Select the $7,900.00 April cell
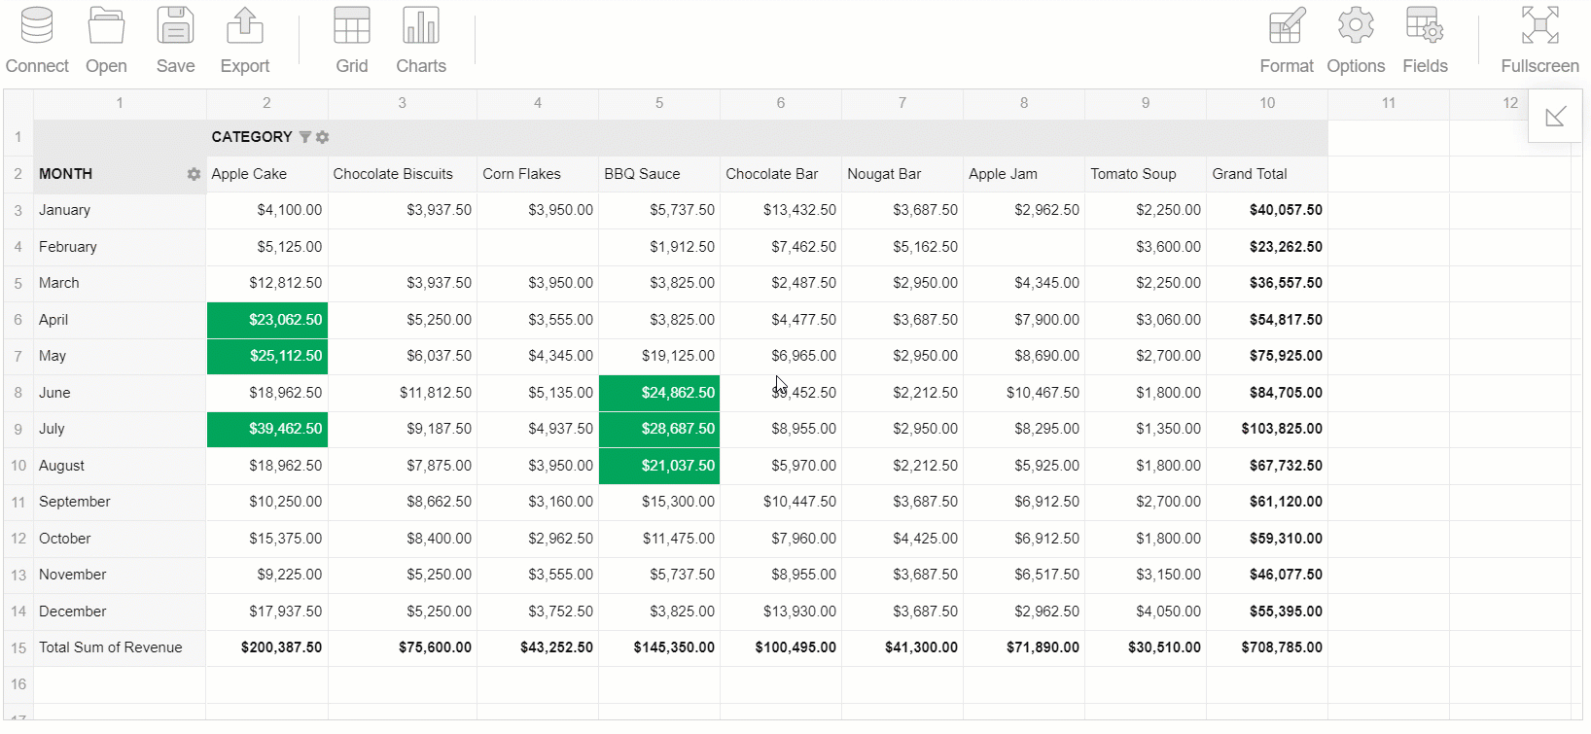 tap(1024, 320)
